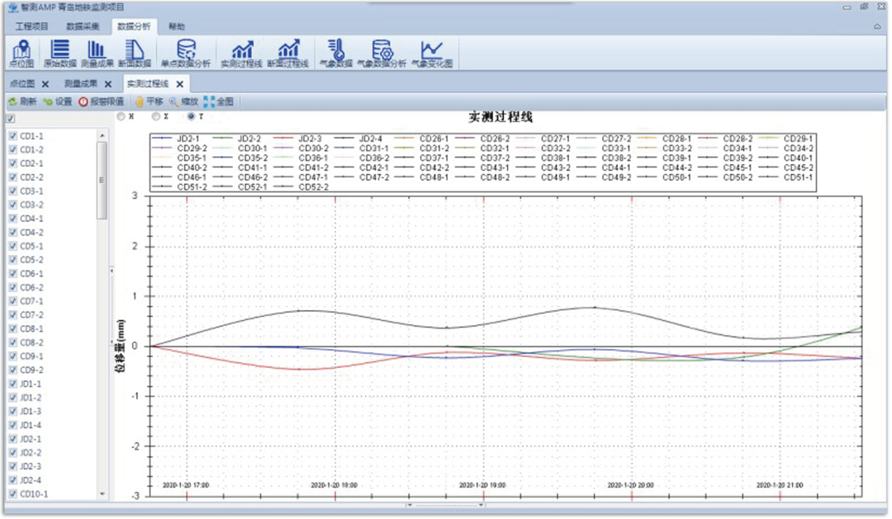Image resolution: width=892 pixels, height=519 pixels.
Task: Collapse the left point list panel splitter
Action: point(111,271)
